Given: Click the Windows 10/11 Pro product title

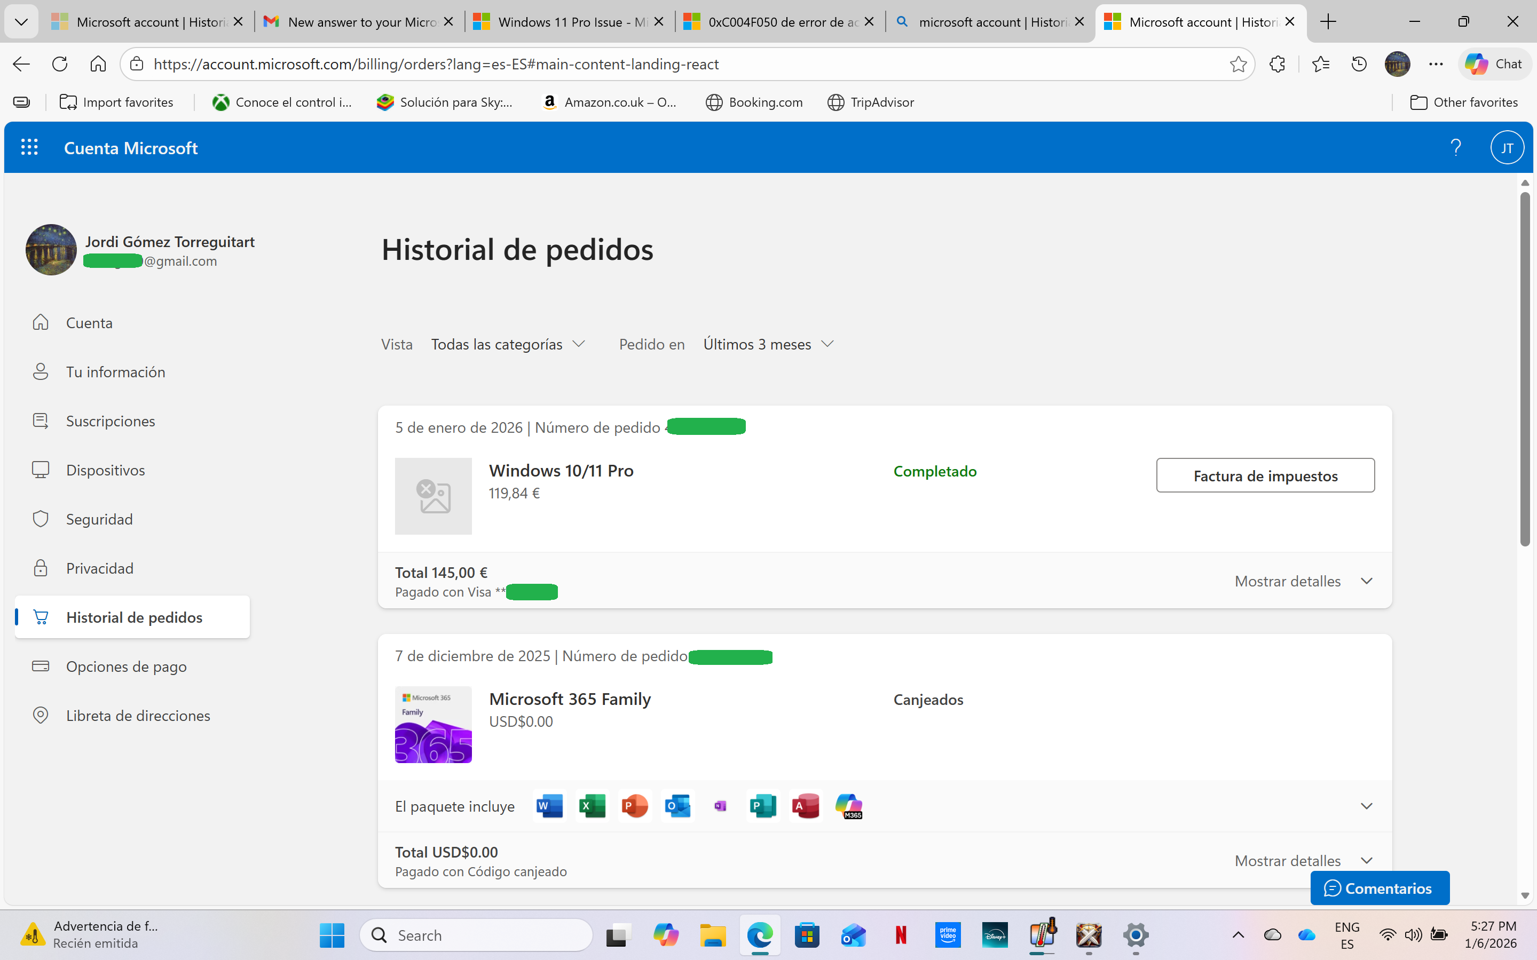Looking at the screenshot, I should [562, 471].
